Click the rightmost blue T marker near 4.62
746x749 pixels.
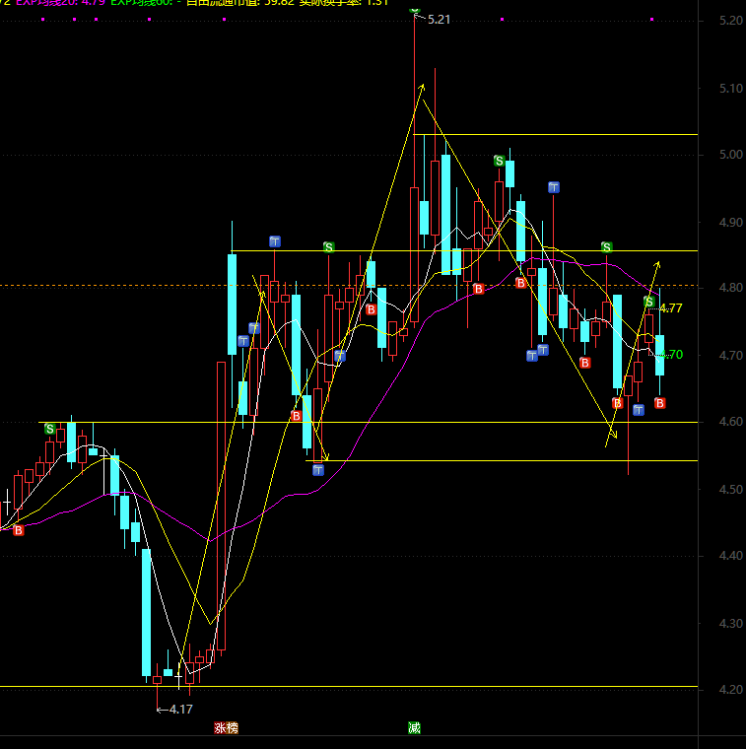(639, 410)
